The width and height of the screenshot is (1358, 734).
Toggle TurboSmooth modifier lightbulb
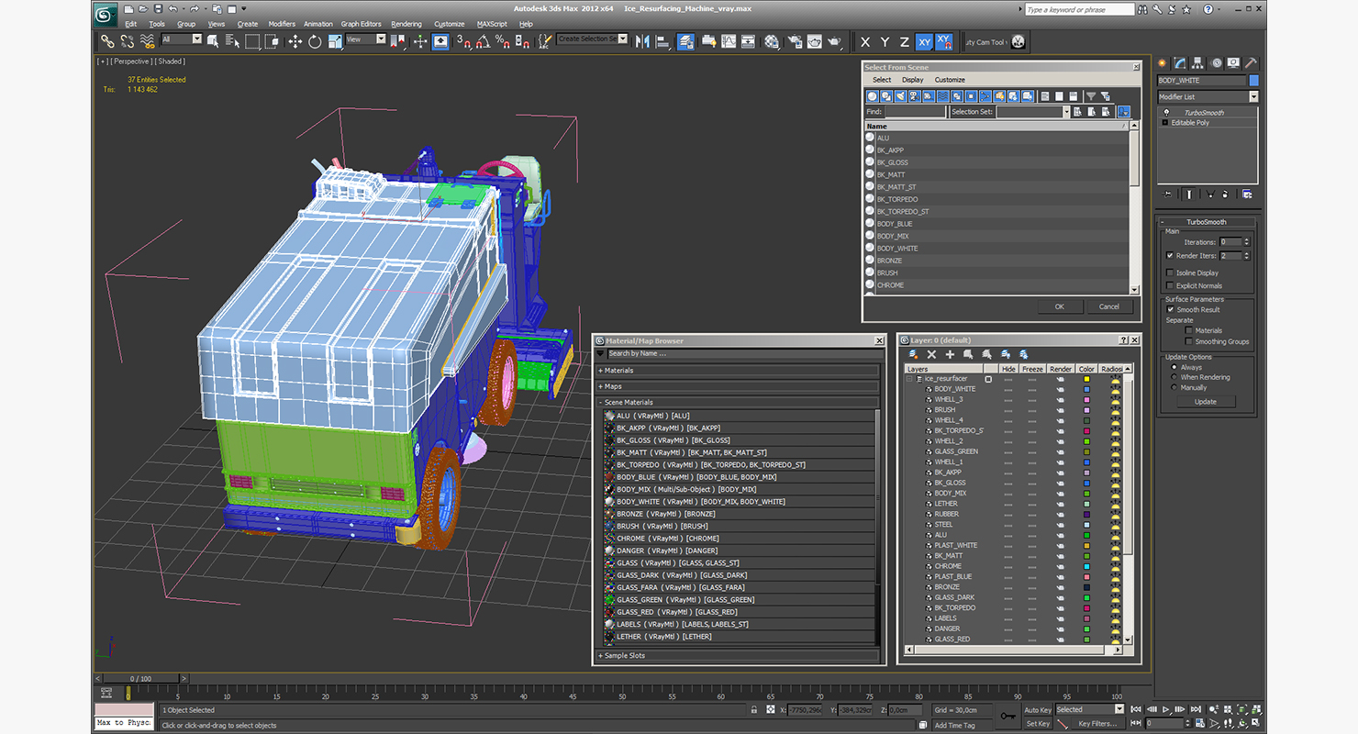(1166, 113)
